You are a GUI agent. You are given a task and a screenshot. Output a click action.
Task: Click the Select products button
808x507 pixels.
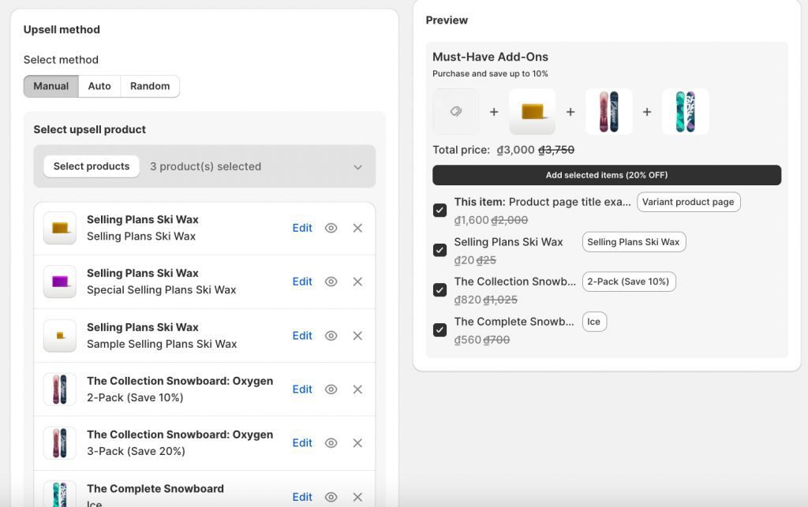pos(92,166)
